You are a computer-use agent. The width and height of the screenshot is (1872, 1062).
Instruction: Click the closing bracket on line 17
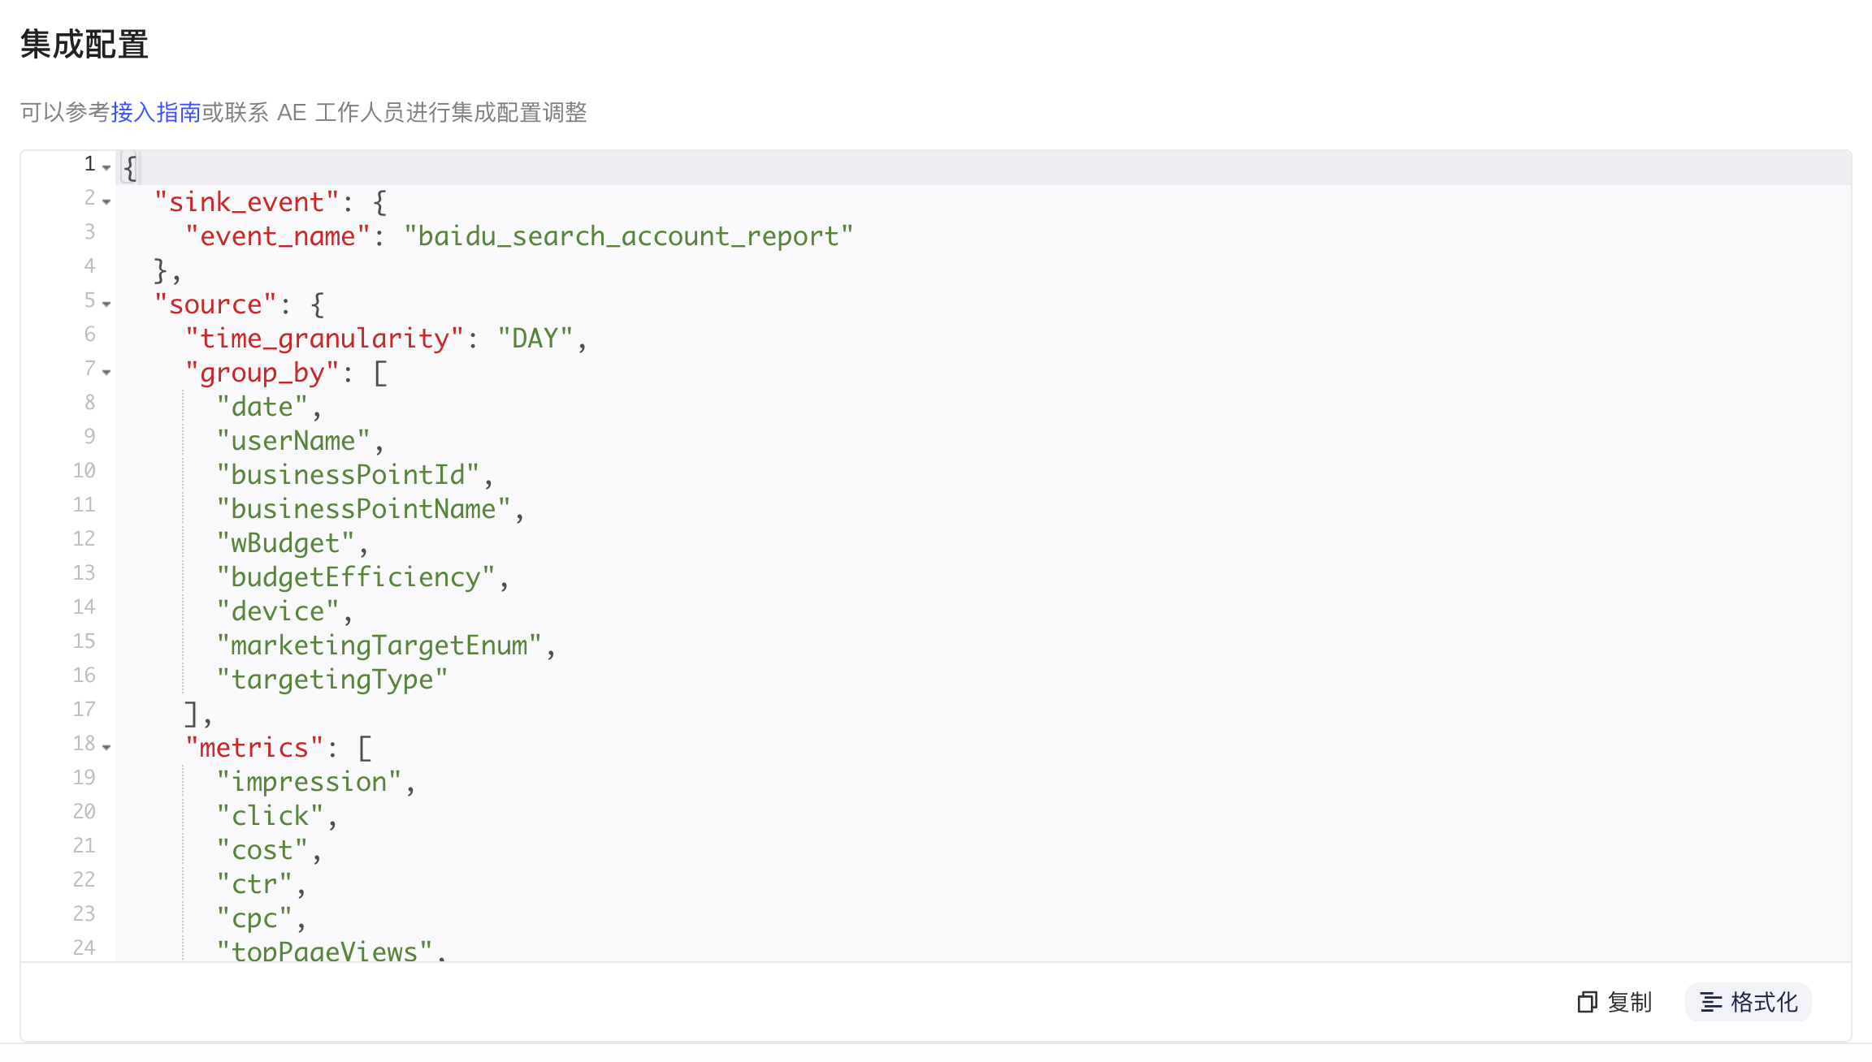pyautogui.click(x=192, y=714)
